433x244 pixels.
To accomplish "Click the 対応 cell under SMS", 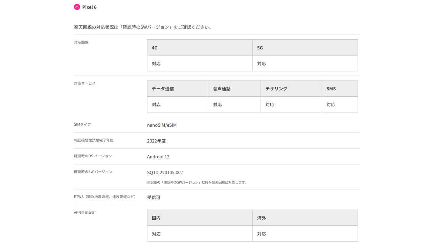I will pos(331,105).
